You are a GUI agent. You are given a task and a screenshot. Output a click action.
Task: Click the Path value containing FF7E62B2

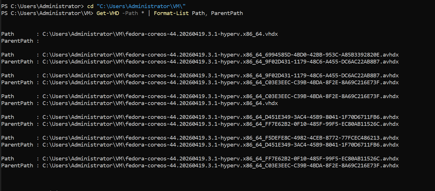pos(221,158)
